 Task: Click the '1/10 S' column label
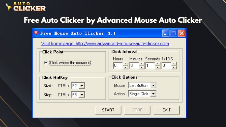pyautogui.click(x=167, y=59)
